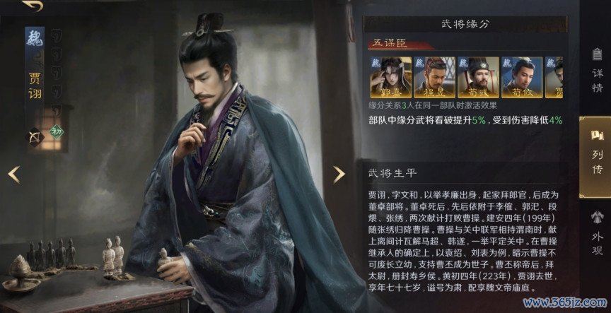The height and width of the screenshot is (313, 611).
Task: Tap the vertical 贾诩 name label
Action: pyautogui.click(x=35, y=85)
